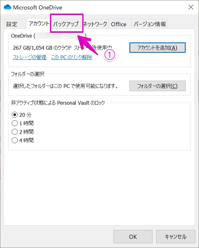Image resolution: width=199 pixels, height=248 pixels.
Task: Close the Microsoft OneDrive dialog
Action: (191, 7)
